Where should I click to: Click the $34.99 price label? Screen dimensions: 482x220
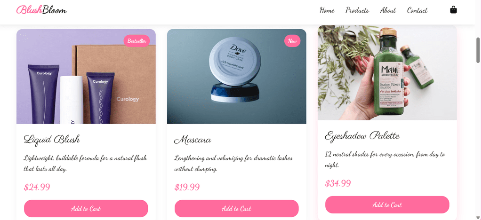[338, 183]
